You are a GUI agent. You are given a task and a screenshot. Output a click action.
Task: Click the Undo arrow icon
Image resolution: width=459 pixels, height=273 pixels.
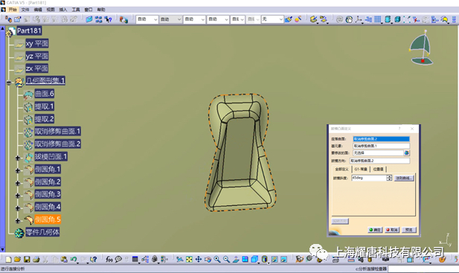pos(74,260)
